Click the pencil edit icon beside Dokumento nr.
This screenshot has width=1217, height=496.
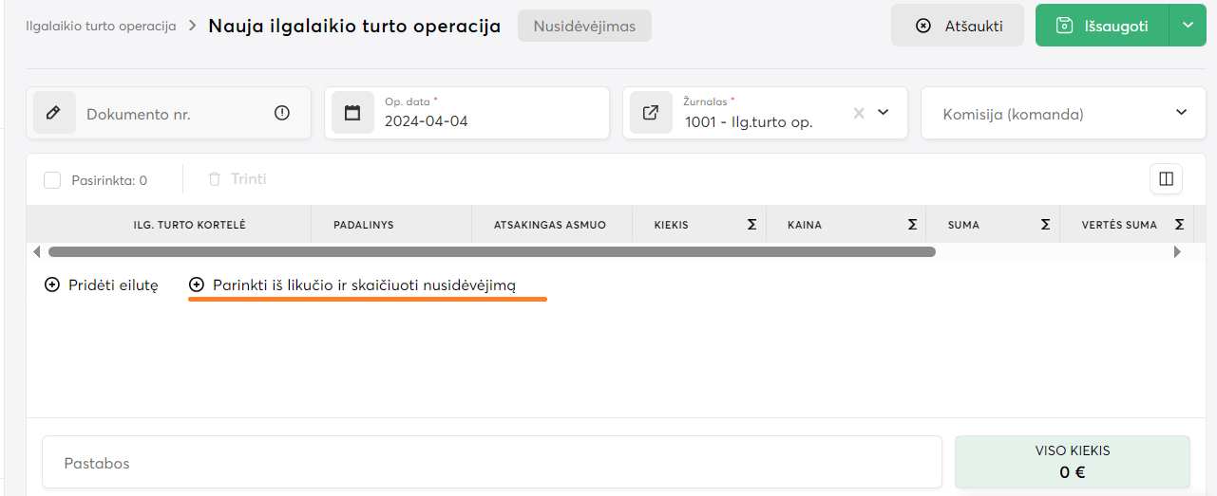(54, 113)
